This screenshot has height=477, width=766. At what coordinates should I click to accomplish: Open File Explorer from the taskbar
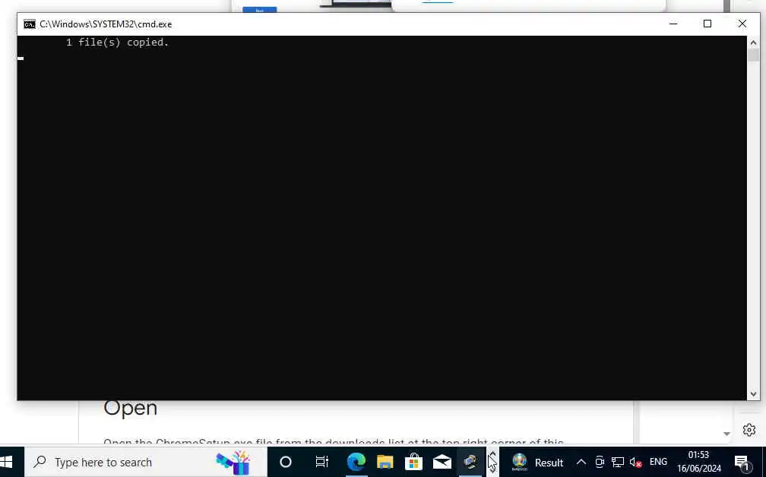(385, 462)
